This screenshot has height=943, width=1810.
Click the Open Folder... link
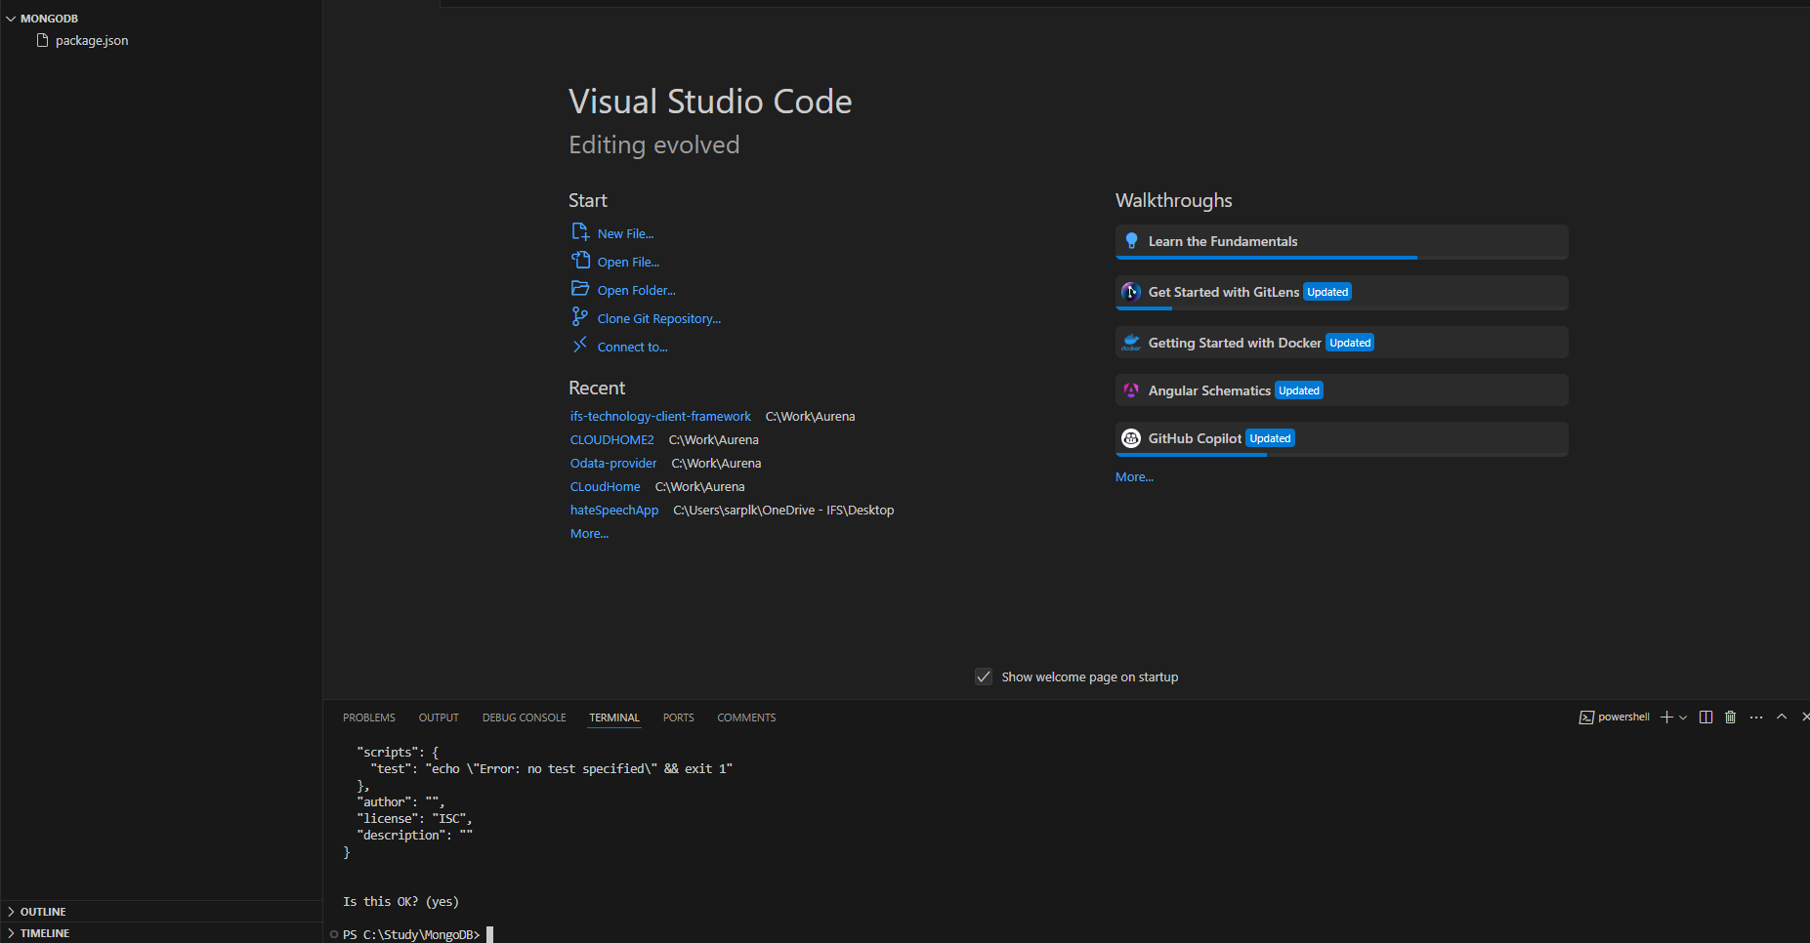pos(636,290)
